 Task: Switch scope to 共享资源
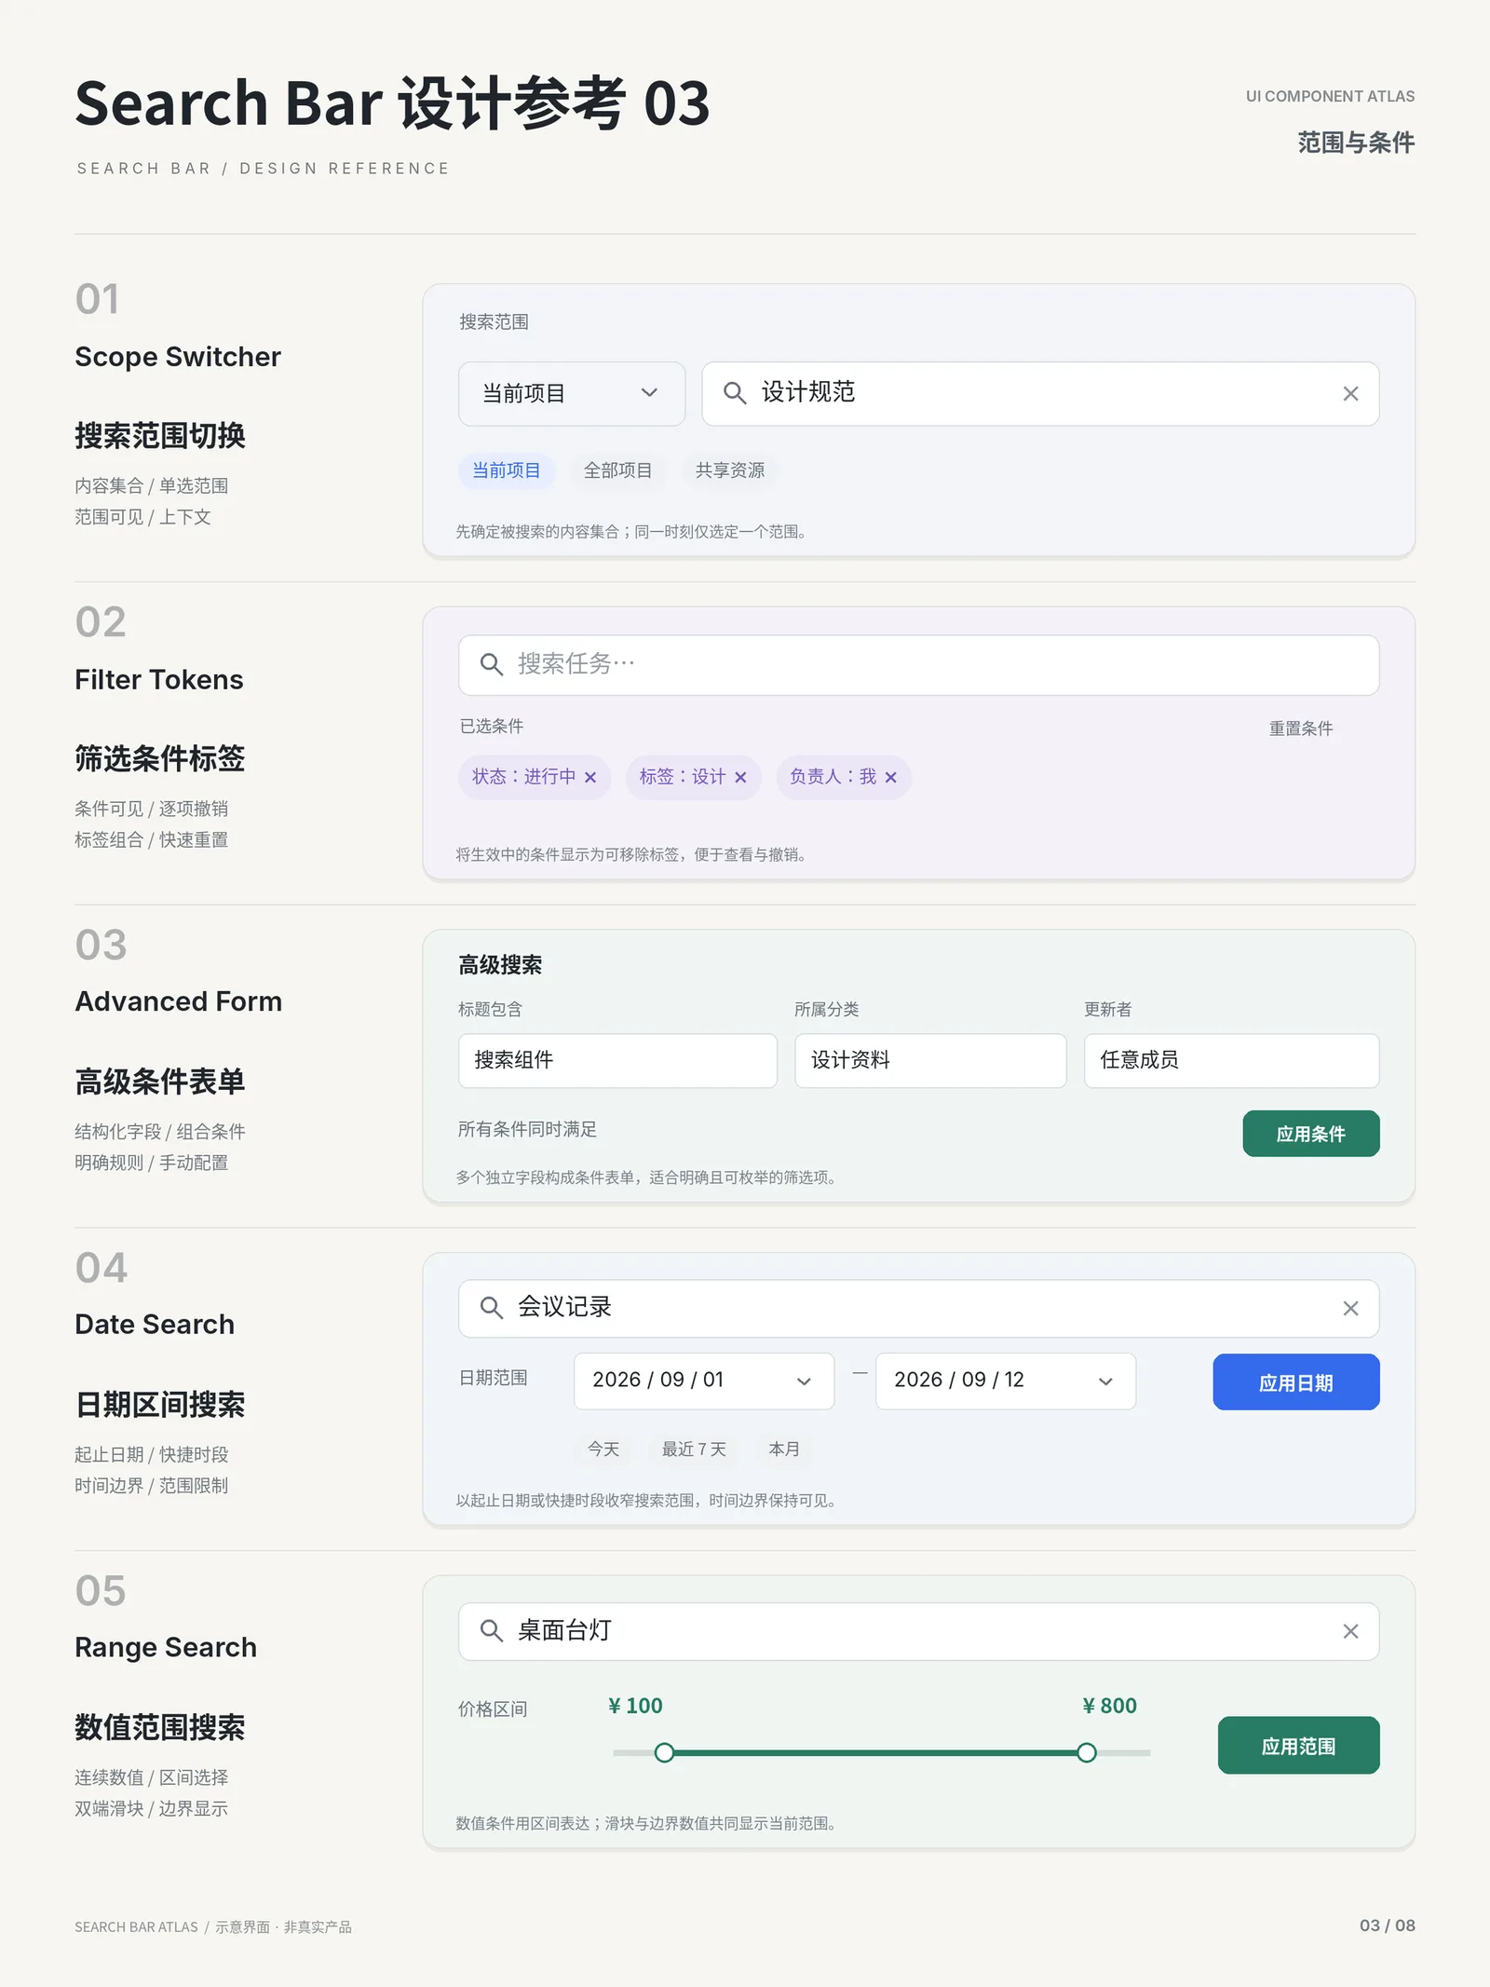(x=729, y=470)
